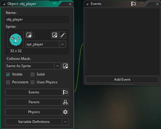Enable the Persistent checkbox
This screenshot has width=161, height=129.
pos(8,82)
